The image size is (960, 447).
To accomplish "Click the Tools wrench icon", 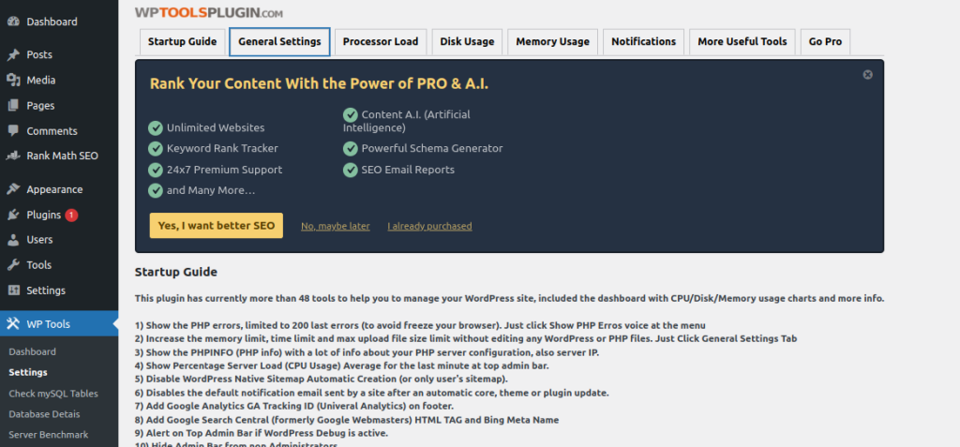I will pyautogui.click(x=13, y=265).
